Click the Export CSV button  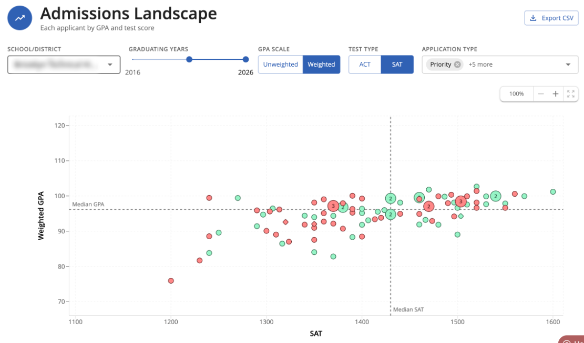coord(551,18)
